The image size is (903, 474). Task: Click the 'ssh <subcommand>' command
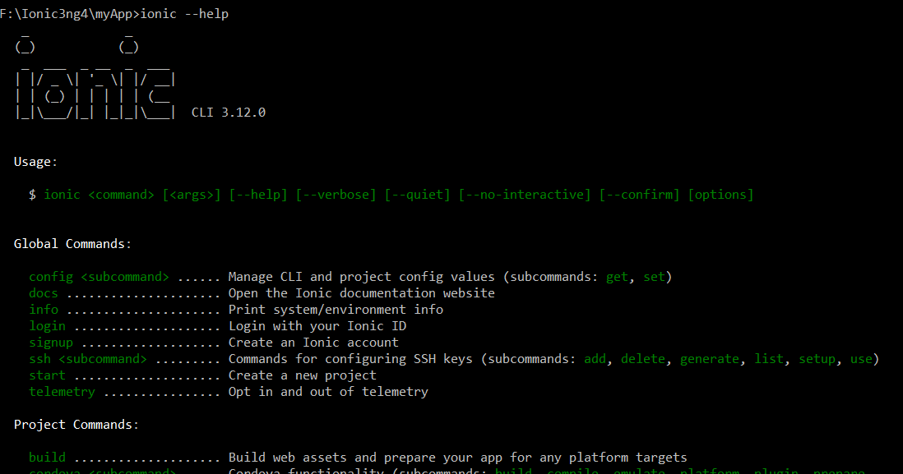click(88, 359)
